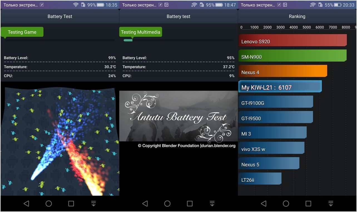Tap the battery icon beside 55% in the status bar
357x212 pixels.
click(338, 5)
